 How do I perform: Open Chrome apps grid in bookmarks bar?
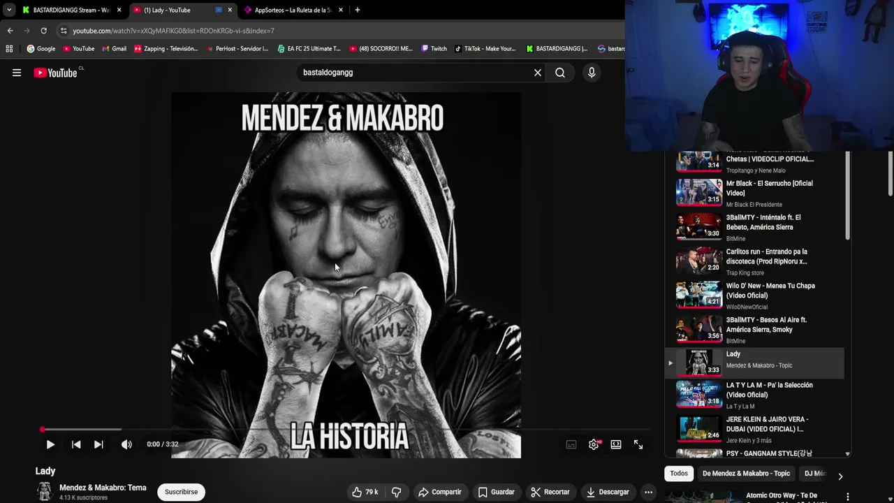(9, 49)
